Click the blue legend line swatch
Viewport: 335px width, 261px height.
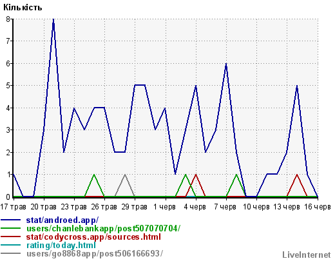pos(11,220)
